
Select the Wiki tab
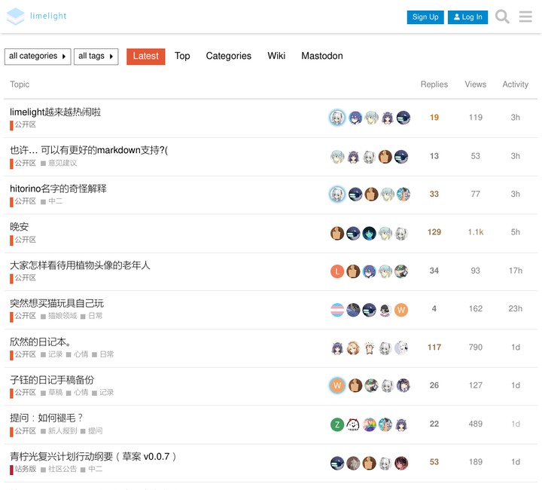click(276, 56)
